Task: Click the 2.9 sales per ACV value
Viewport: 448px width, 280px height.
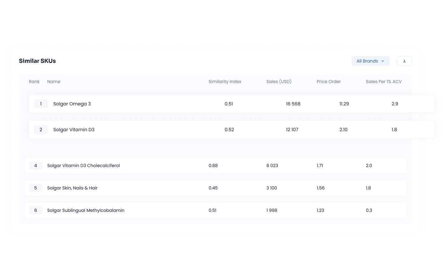Action: 395,104
